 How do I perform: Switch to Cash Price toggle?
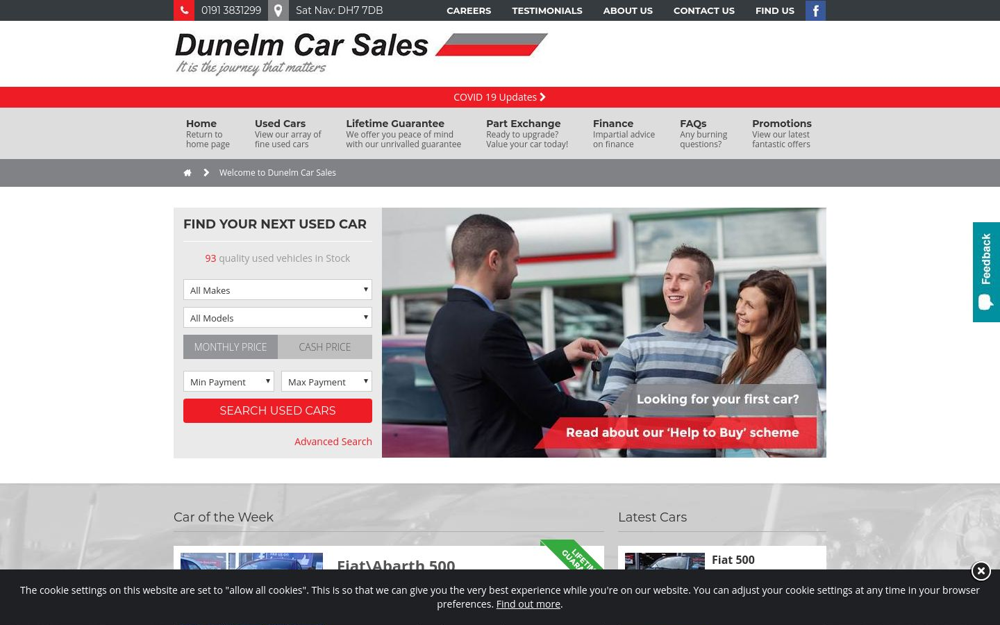click(x=325, y=347)
